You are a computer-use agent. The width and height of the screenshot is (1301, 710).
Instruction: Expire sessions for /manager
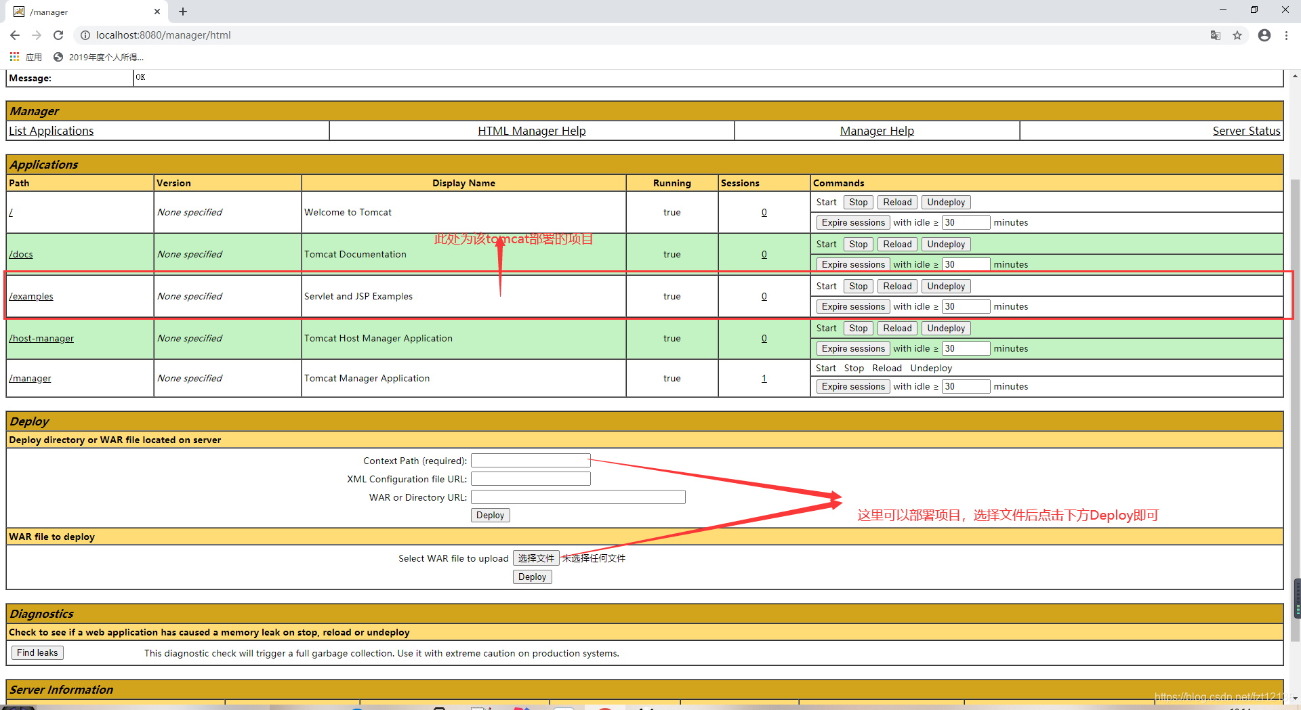tap(853, 386)
